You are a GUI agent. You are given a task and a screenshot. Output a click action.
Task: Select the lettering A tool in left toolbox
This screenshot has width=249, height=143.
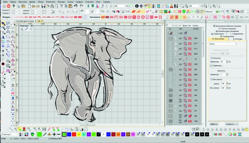pyautogui.click(x=3, y=37)
